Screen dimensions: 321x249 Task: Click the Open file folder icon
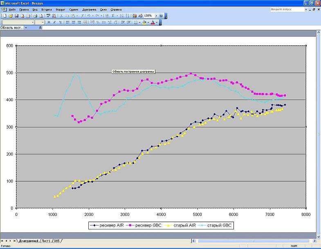point(10,16)
